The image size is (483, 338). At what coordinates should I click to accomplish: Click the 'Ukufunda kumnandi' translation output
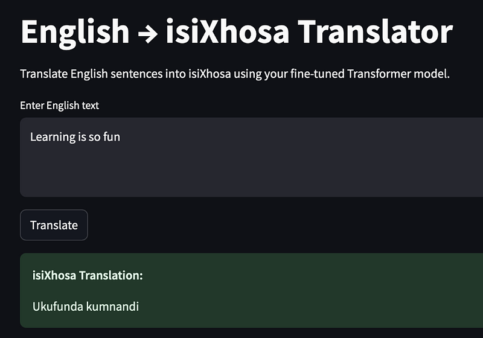[x=85, y=307]
